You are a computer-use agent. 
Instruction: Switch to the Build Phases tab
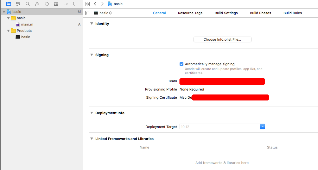260,13
